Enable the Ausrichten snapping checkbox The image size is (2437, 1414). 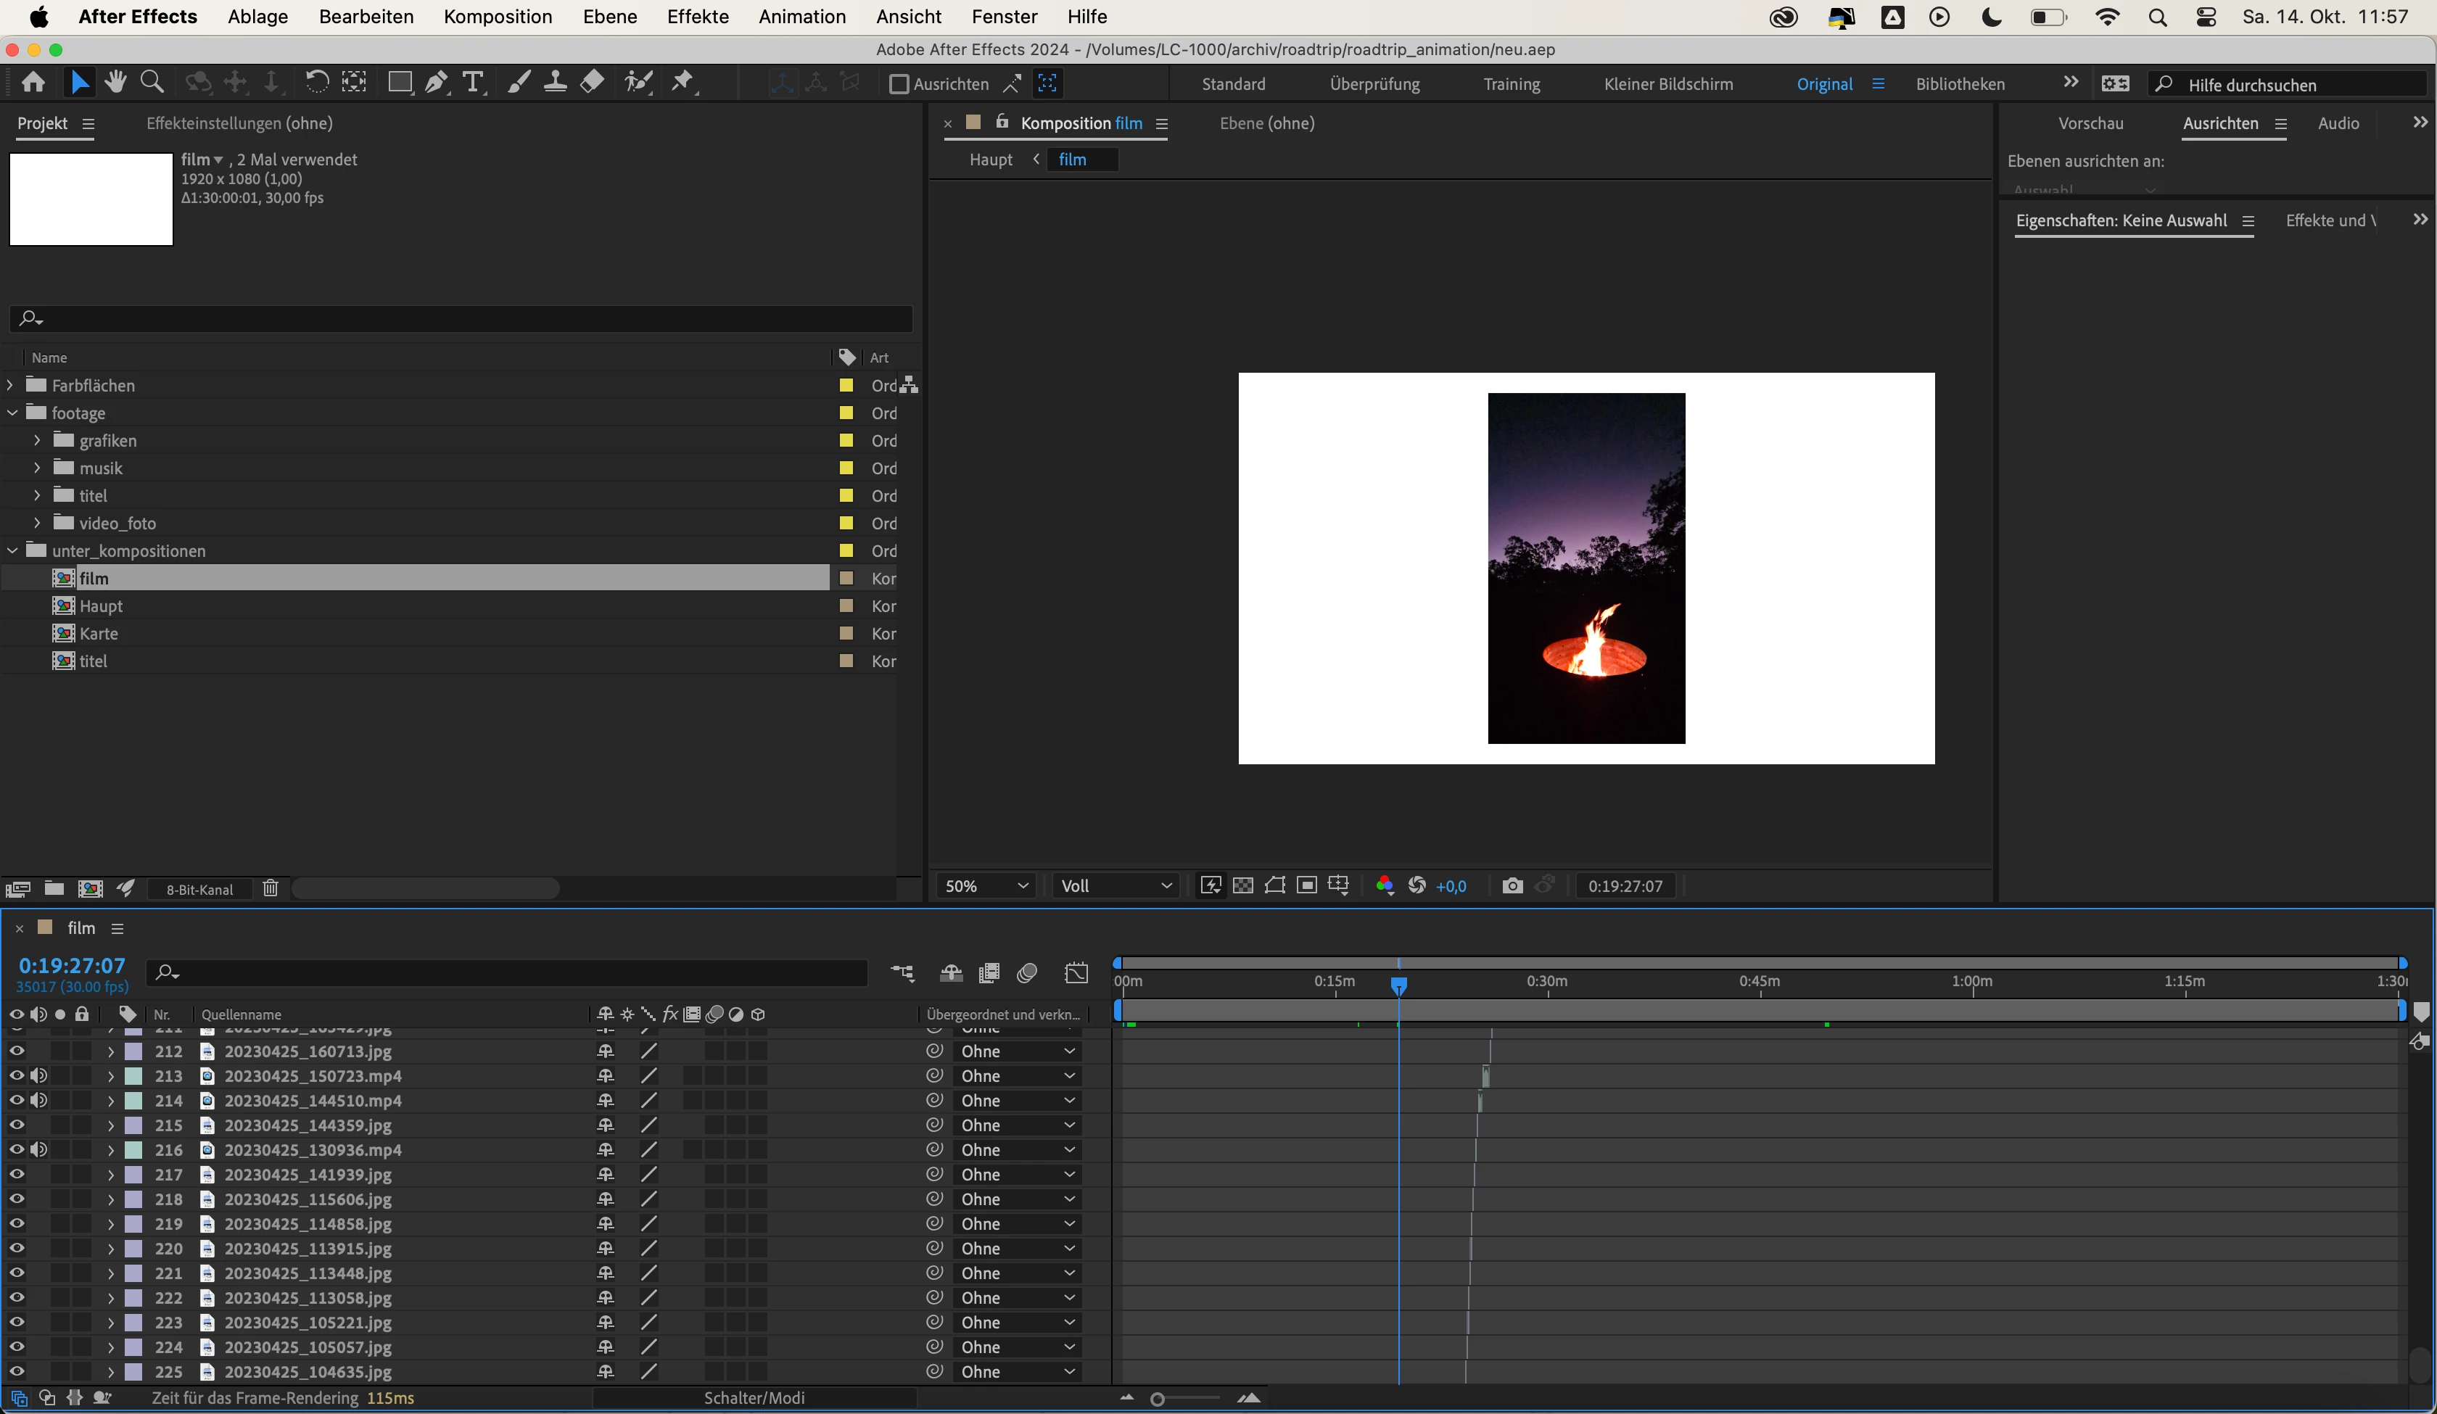[899, 84]
